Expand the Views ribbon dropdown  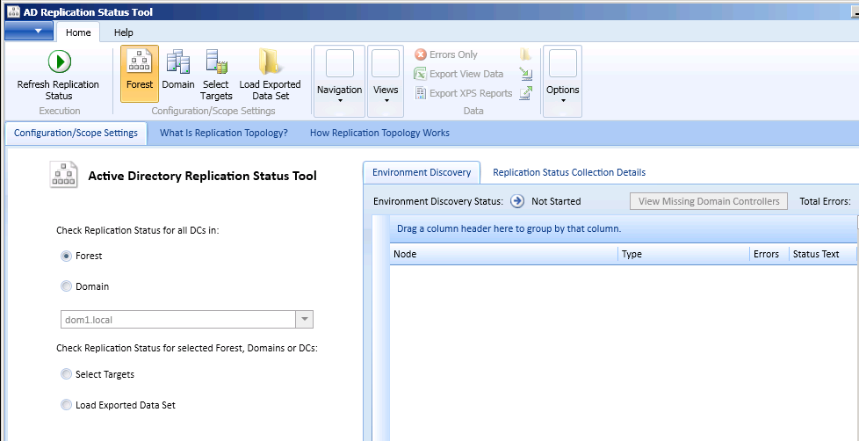point(386,77)
